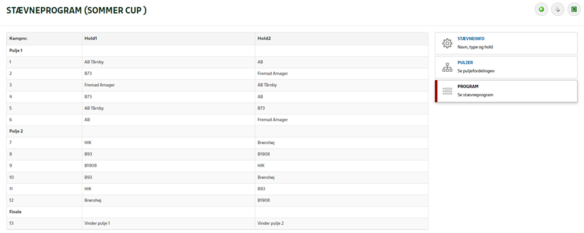The height and width of the screenshot is (233, 584).
Task: Open the STÆVNEINFO link
Action: 471,39
